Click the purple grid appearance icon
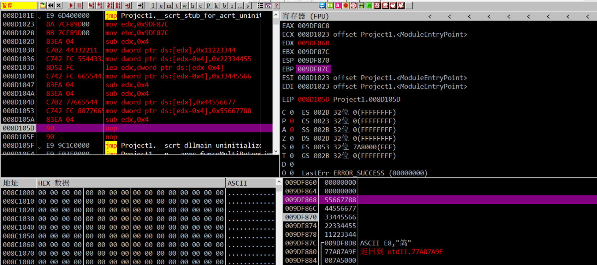 [x=268, y=5]
